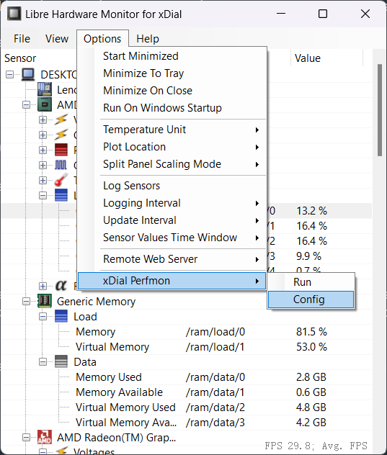
Task: Click the /ram/data/0 identifier
Action: pos(215,377)
